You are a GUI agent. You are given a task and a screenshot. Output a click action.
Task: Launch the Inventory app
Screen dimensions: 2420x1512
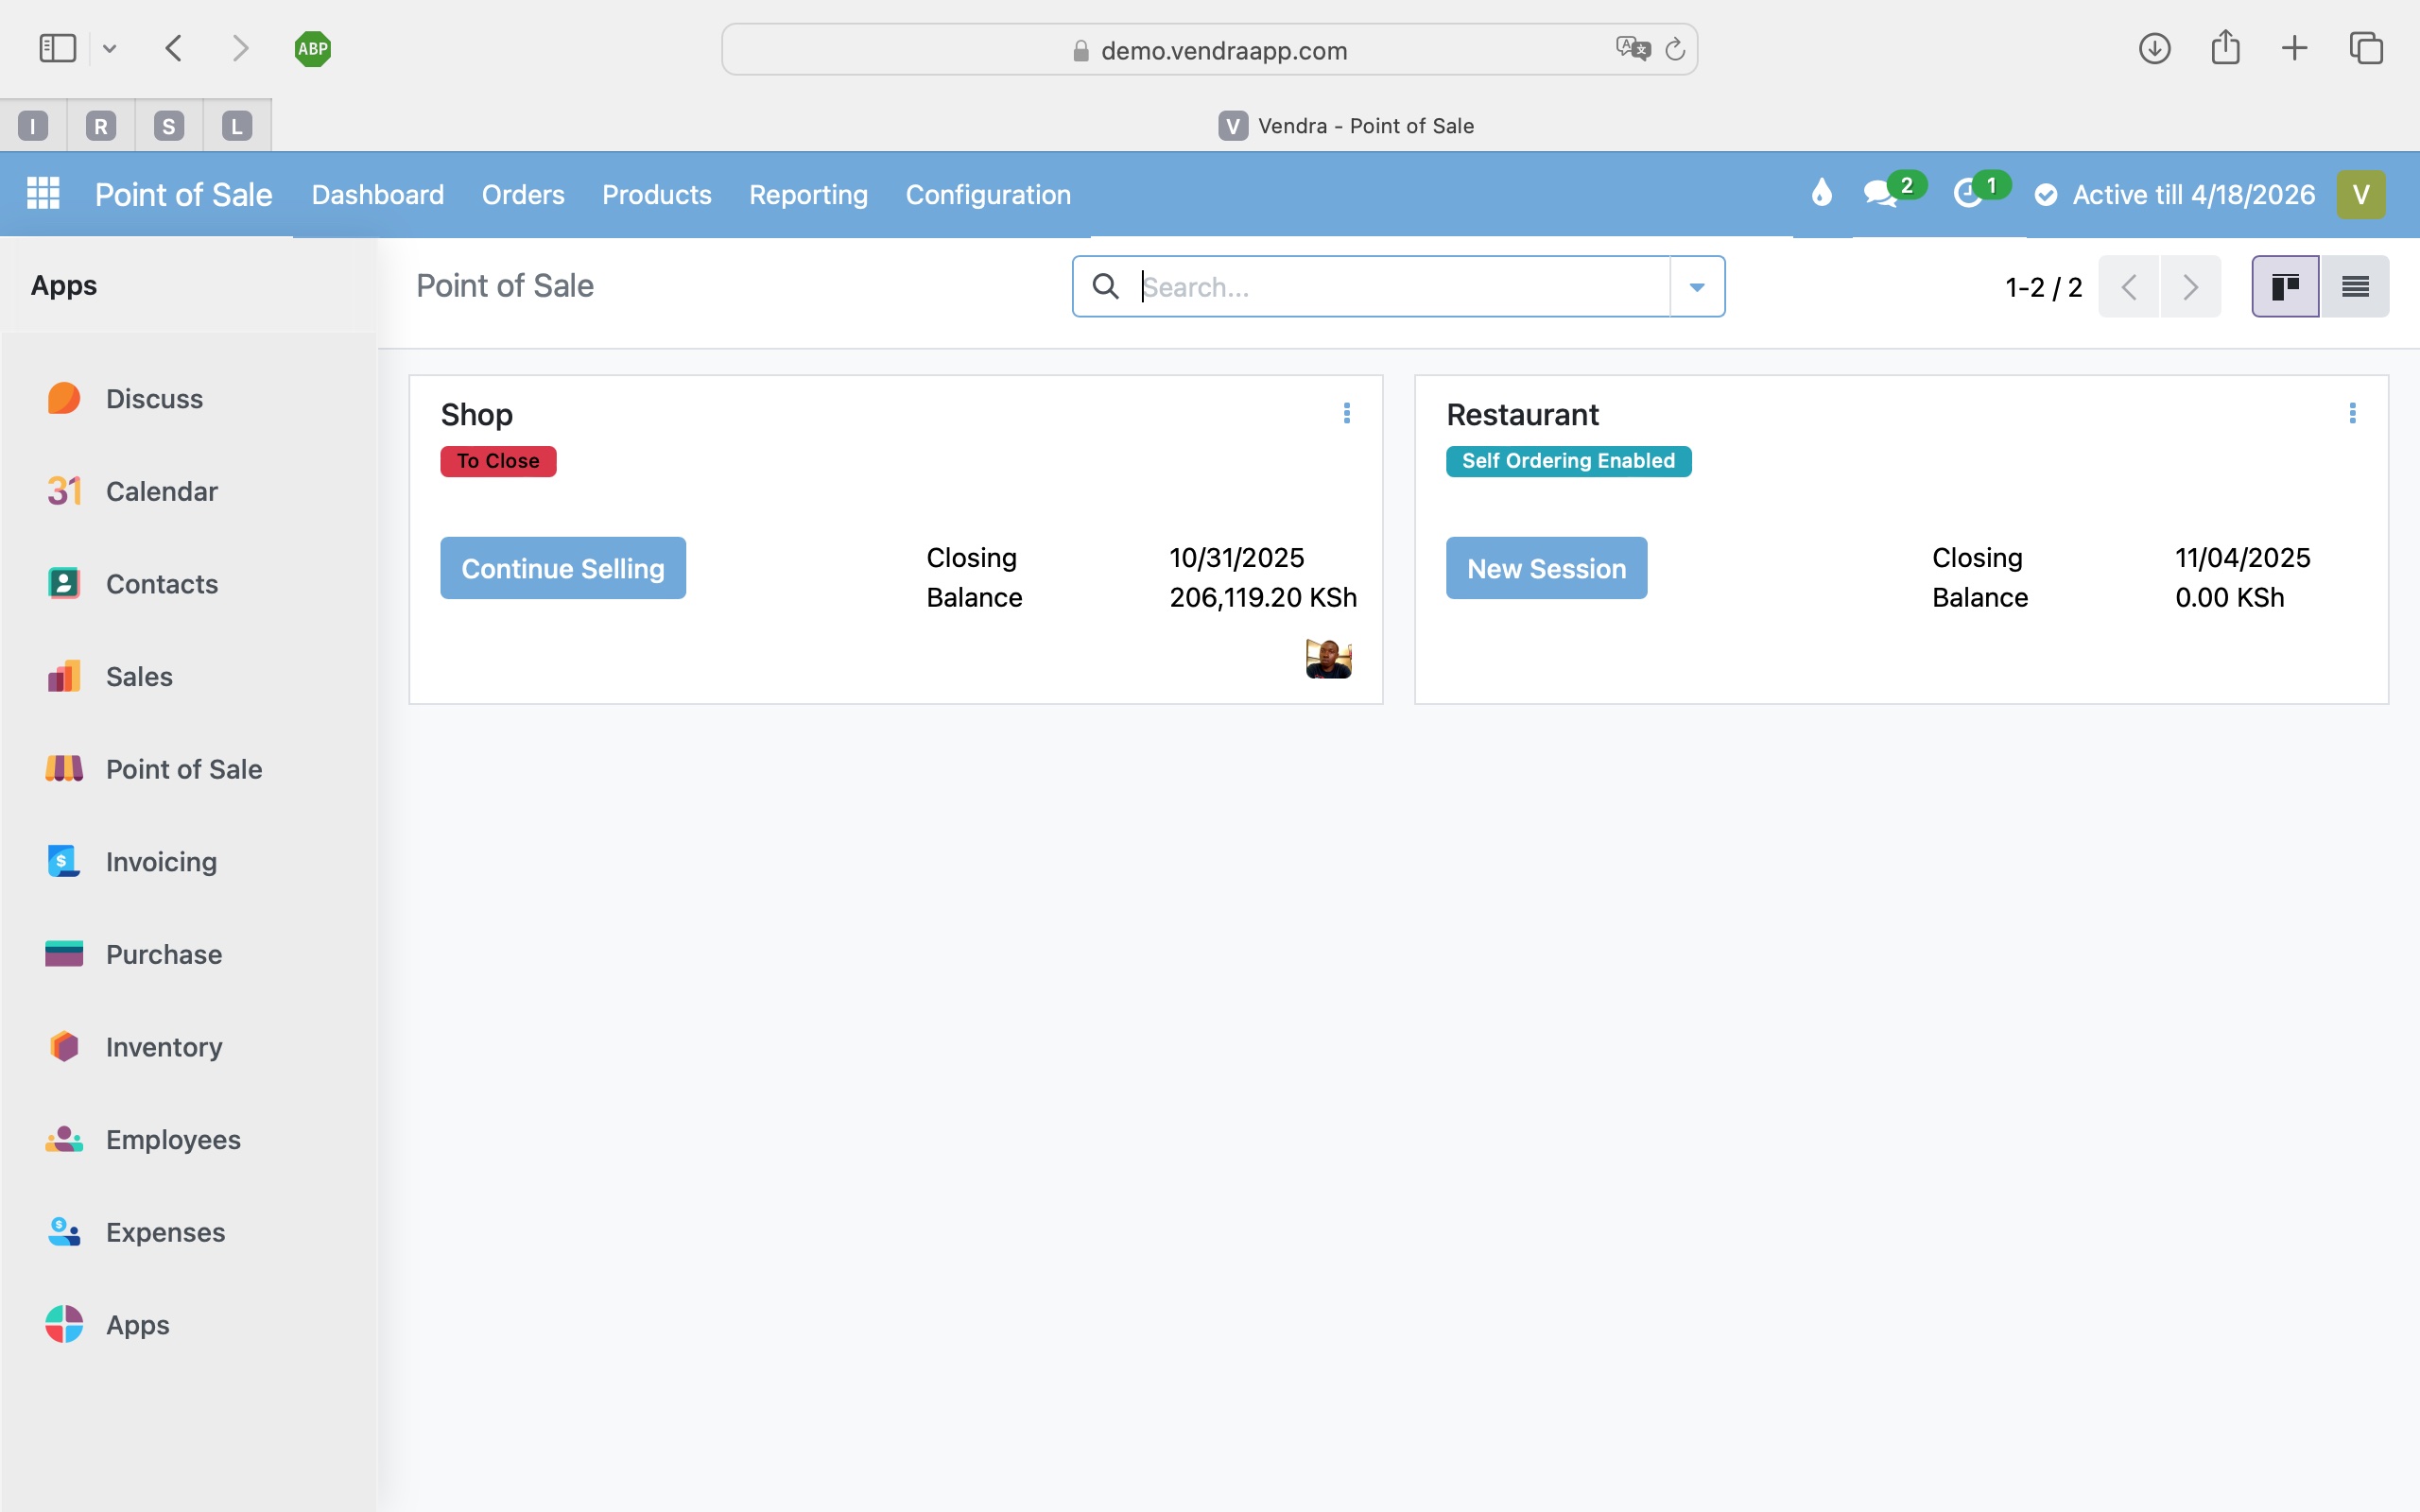click(164, 1046)
